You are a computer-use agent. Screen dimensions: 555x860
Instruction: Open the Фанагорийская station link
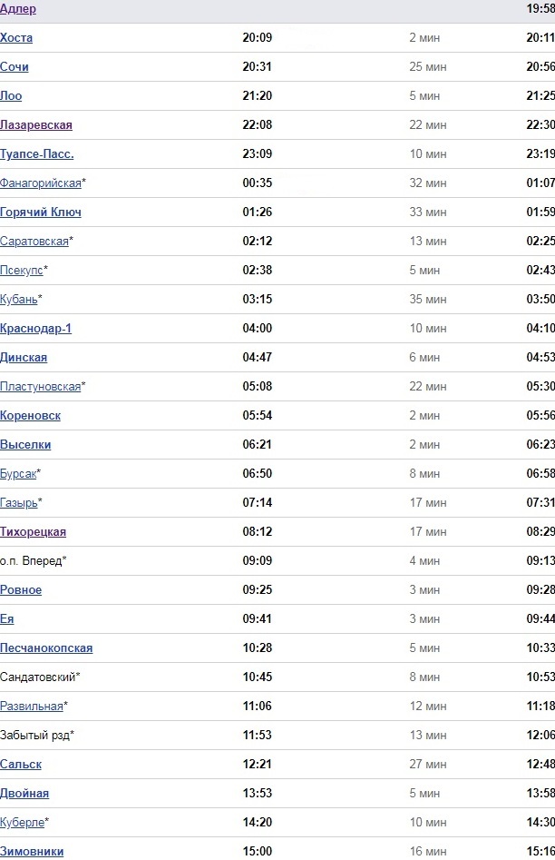[x=41, y=183]
